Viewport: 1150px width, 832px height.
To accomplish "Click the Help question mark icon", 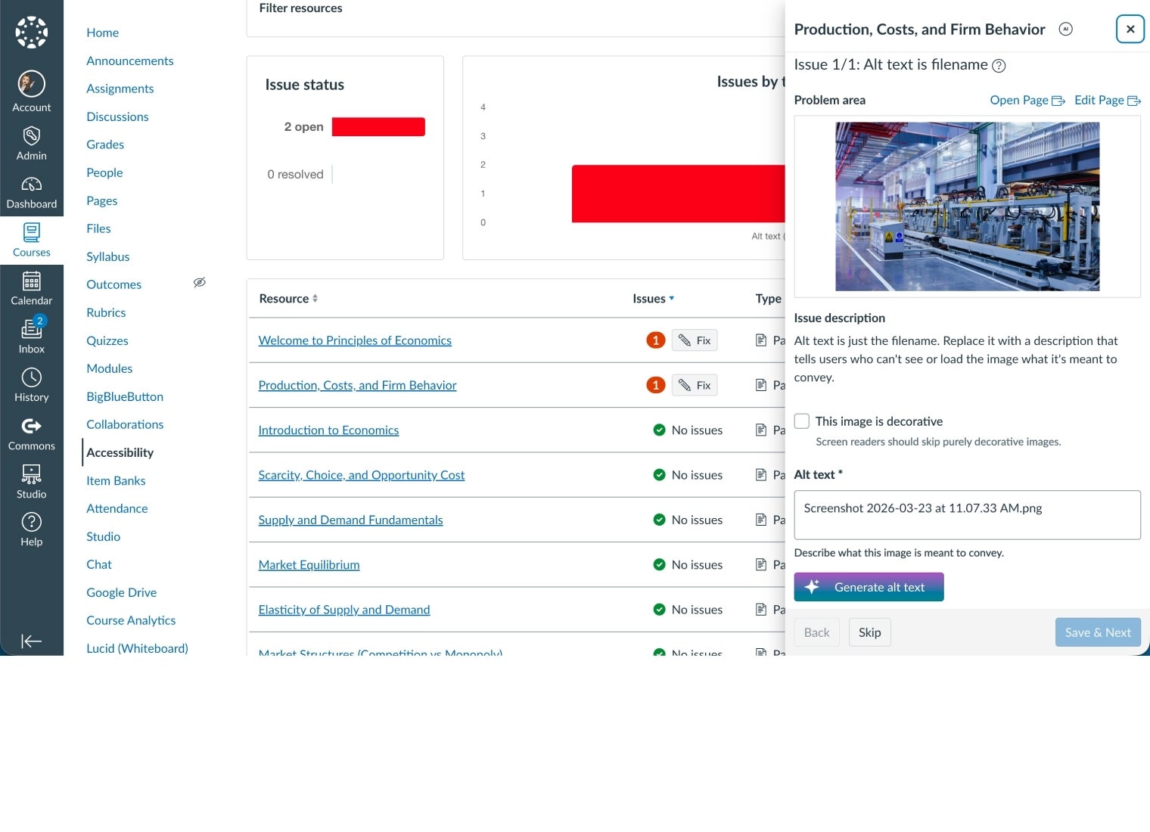I will pos(31,523).
